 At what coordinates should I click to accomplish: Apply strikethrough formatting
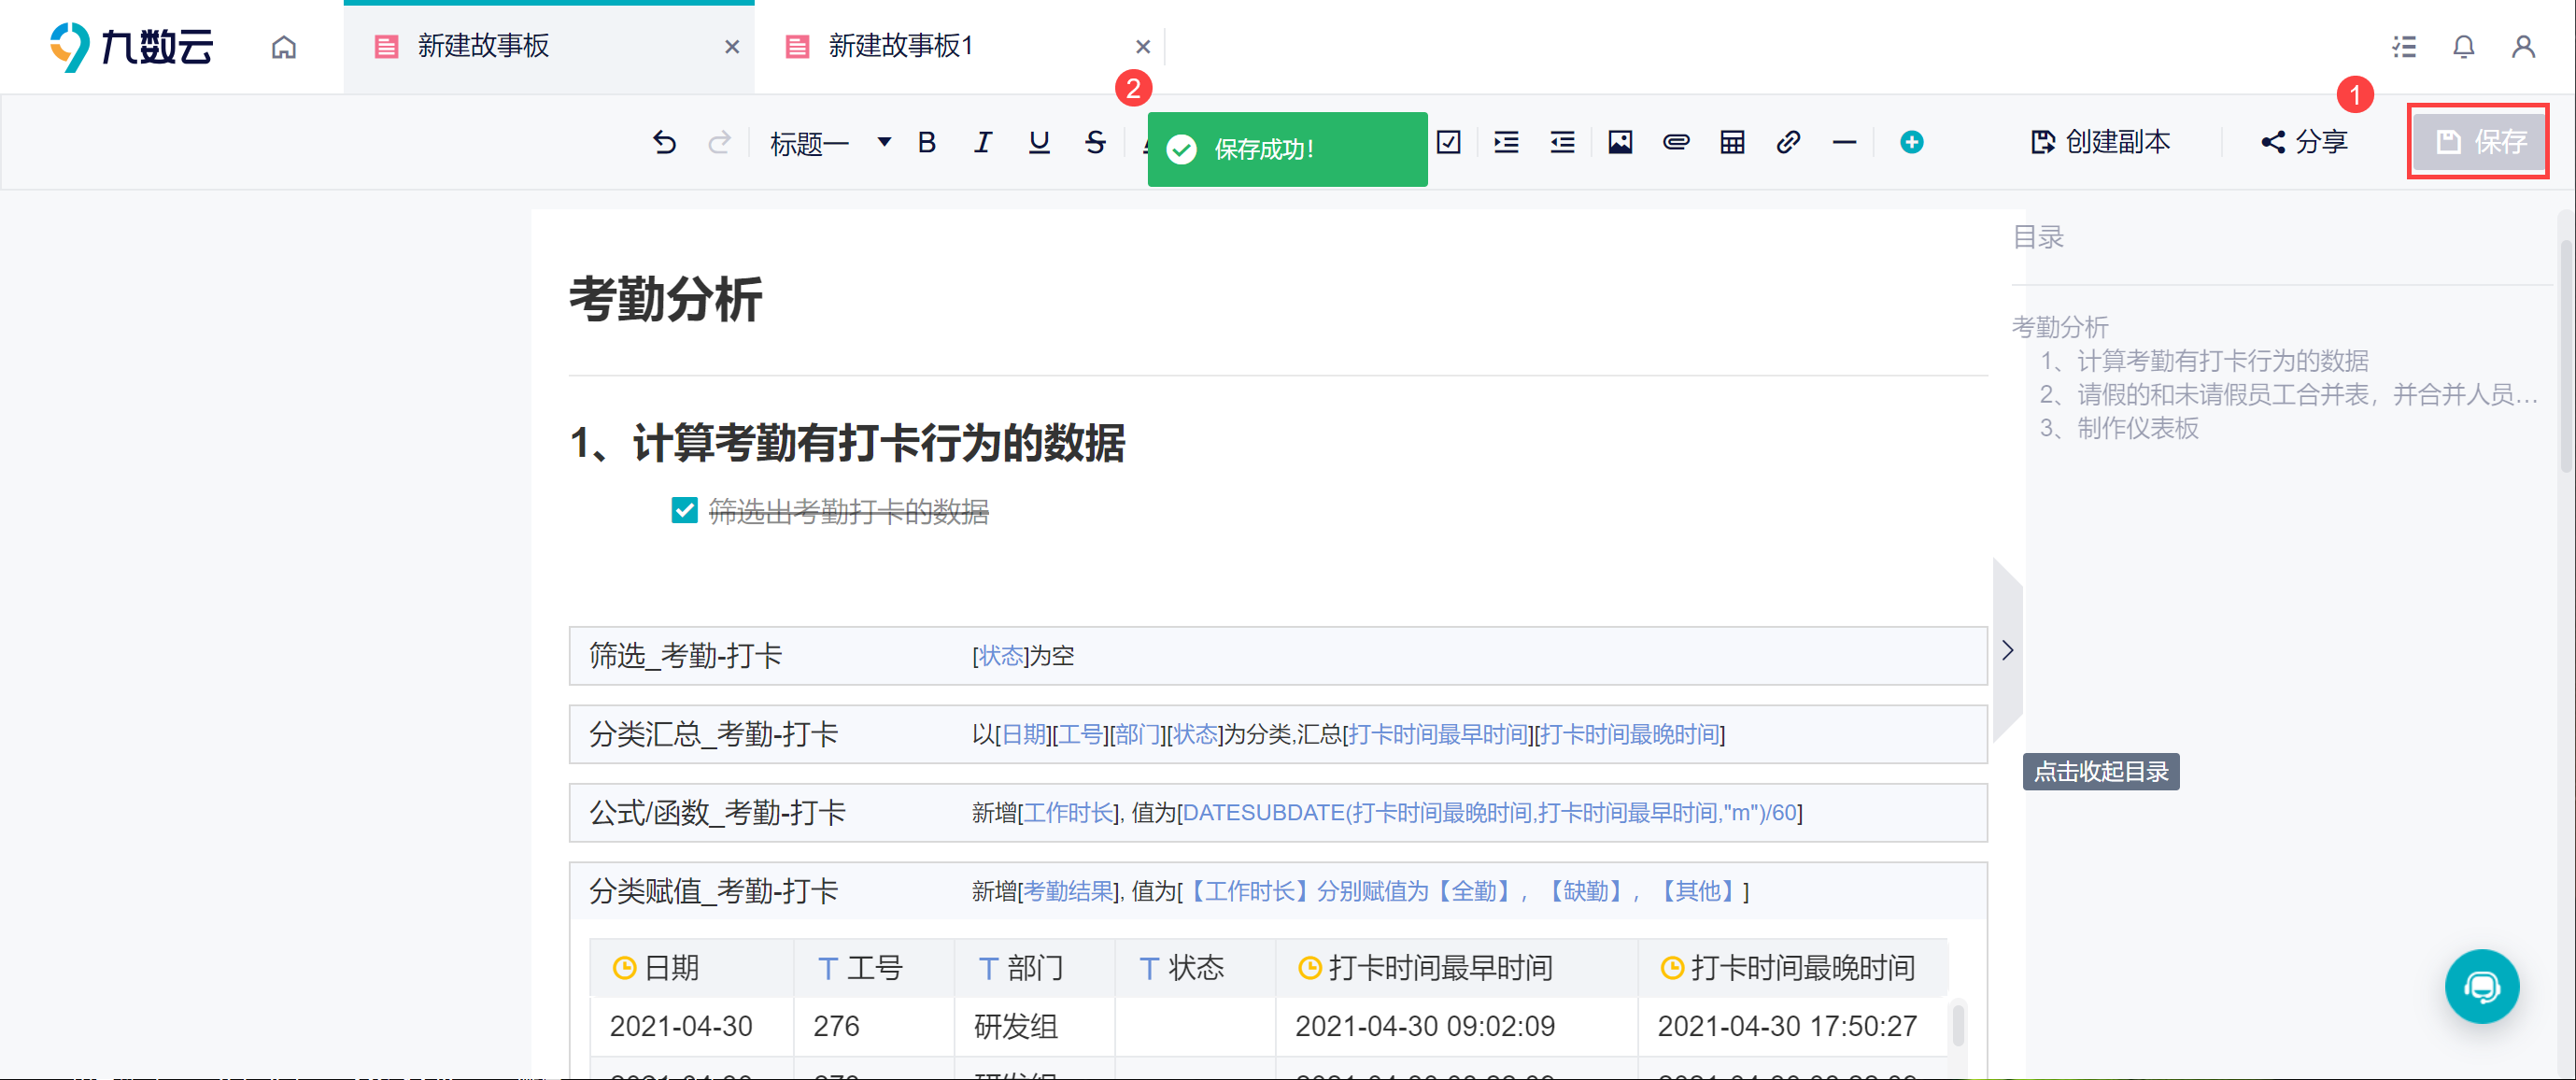point(1095,142)
